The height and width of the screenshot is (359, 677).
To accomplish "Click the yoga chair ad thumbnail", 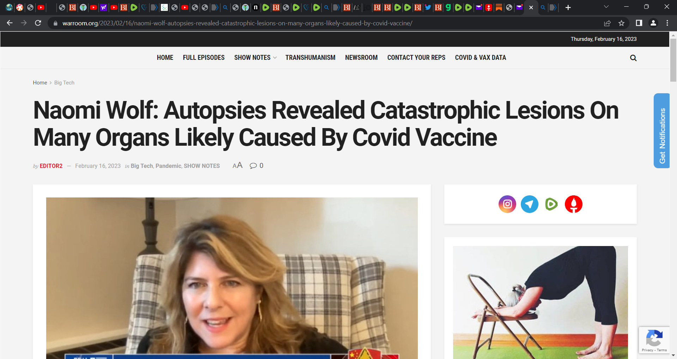I will 540,302.
